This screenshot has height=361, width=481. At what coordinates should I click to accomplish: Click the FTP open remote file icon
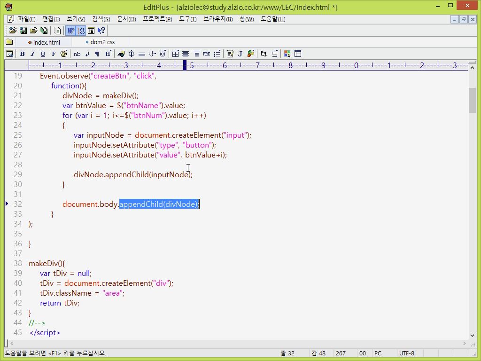[x=13, y=31]
